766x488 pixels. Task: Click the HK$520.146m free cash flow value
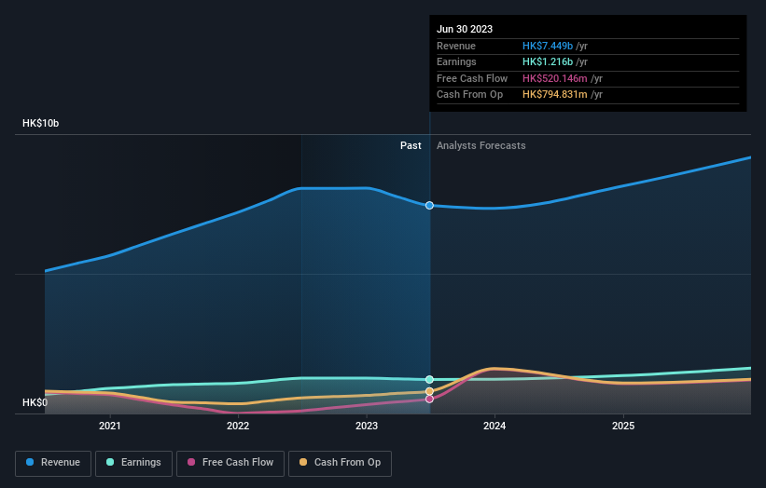tap(555, 78)
